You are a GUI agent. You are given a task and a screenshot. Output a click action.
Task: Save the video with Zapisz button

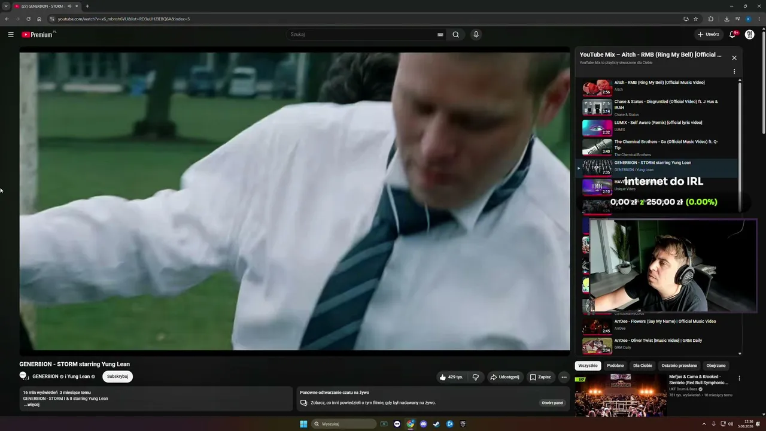pyautogui.click(x=540, y=377)
